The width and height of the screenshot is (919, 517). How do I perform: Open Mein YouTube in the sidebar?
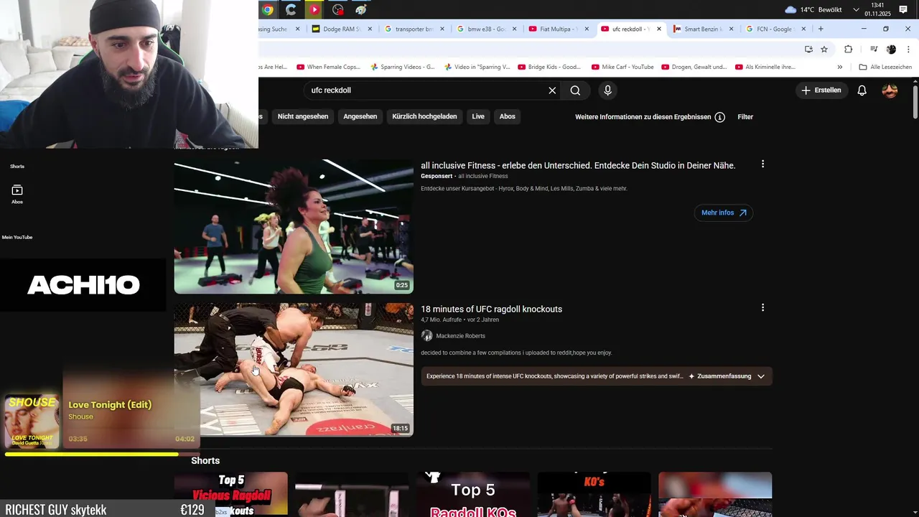tap(17, 237)
